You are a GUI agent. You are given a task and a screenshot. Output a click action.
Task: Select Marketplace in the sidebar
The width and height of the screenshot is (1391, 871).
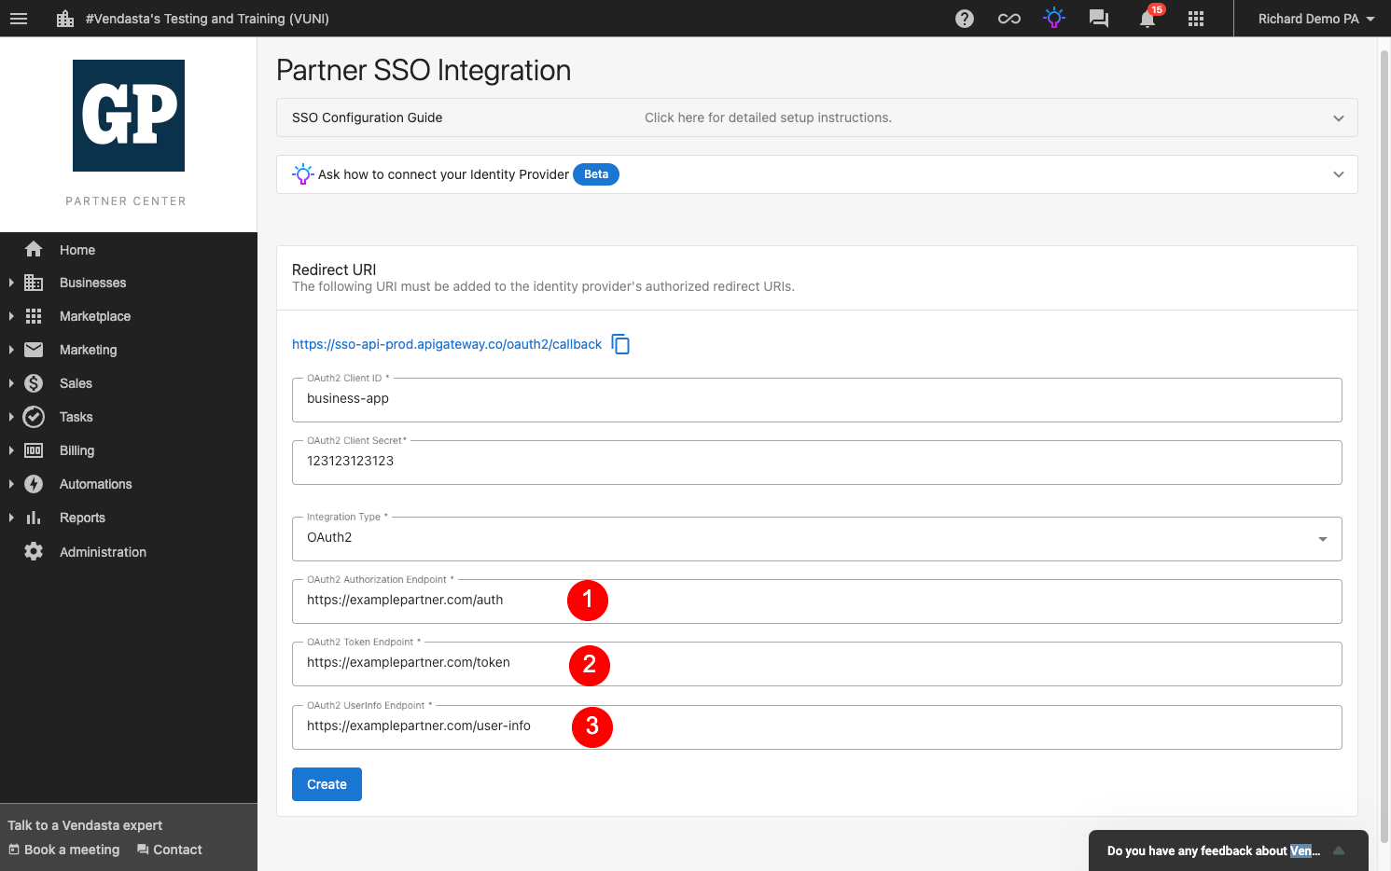tap(95, 316)
